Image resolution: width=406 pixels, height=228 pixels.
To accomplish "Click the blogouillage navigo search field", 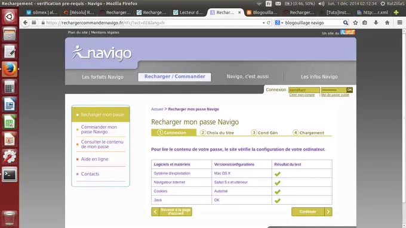I will click(313, 23).
